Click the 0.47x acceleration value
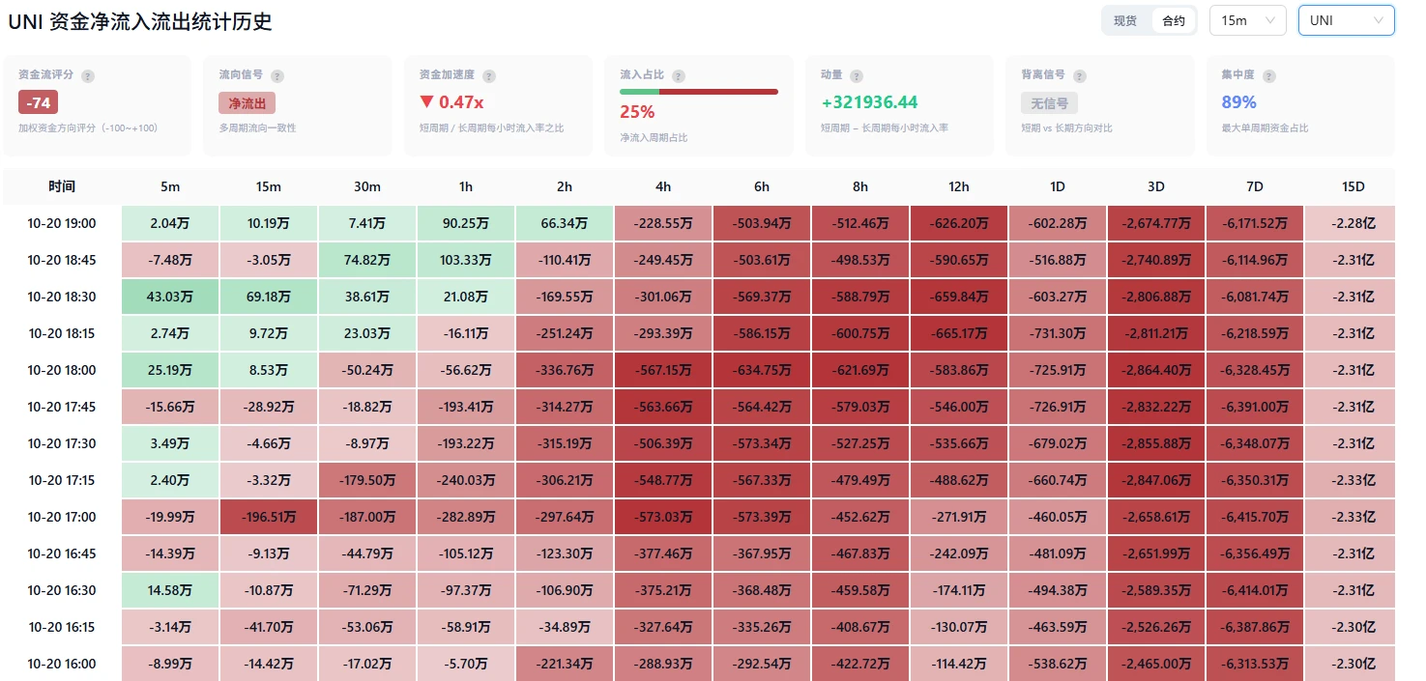 click(x=461, y=102)
